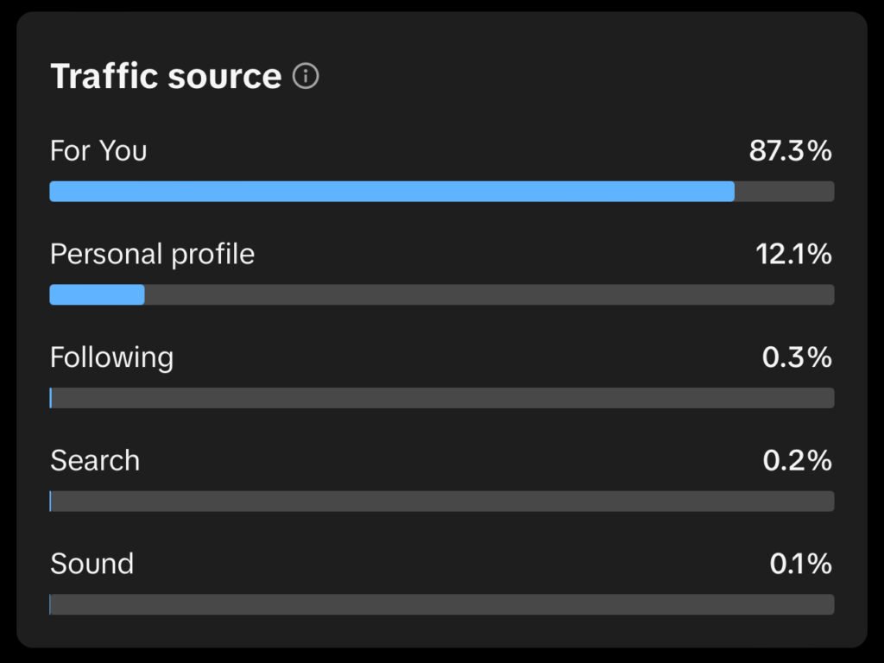Click the unfilled gray end of For You bar

click(x=784, y=192)
